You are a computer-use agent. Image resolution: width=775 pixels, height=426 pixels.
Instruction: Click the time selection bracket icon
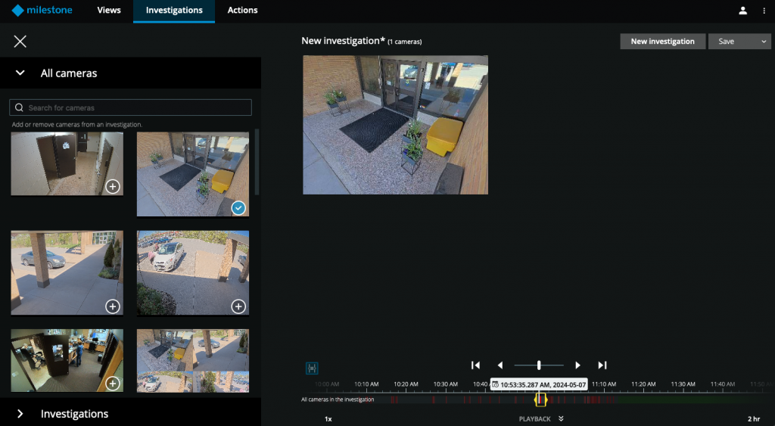point(312,368)
